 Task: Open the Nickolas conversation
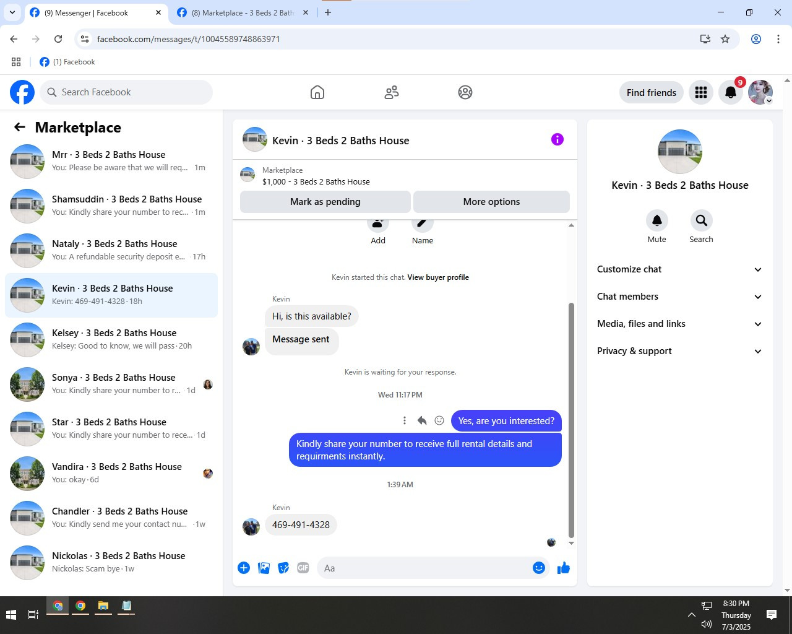point(111,563)
